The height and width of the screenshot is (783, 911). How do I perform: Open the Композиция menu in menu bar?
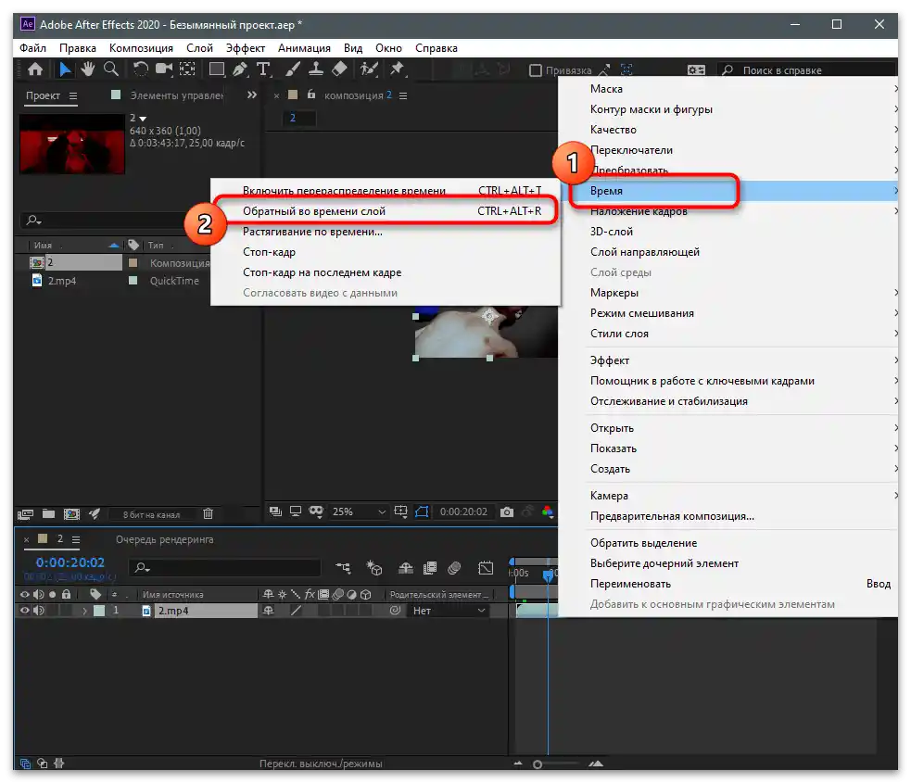pyautogui.click(x=141, y=48)
